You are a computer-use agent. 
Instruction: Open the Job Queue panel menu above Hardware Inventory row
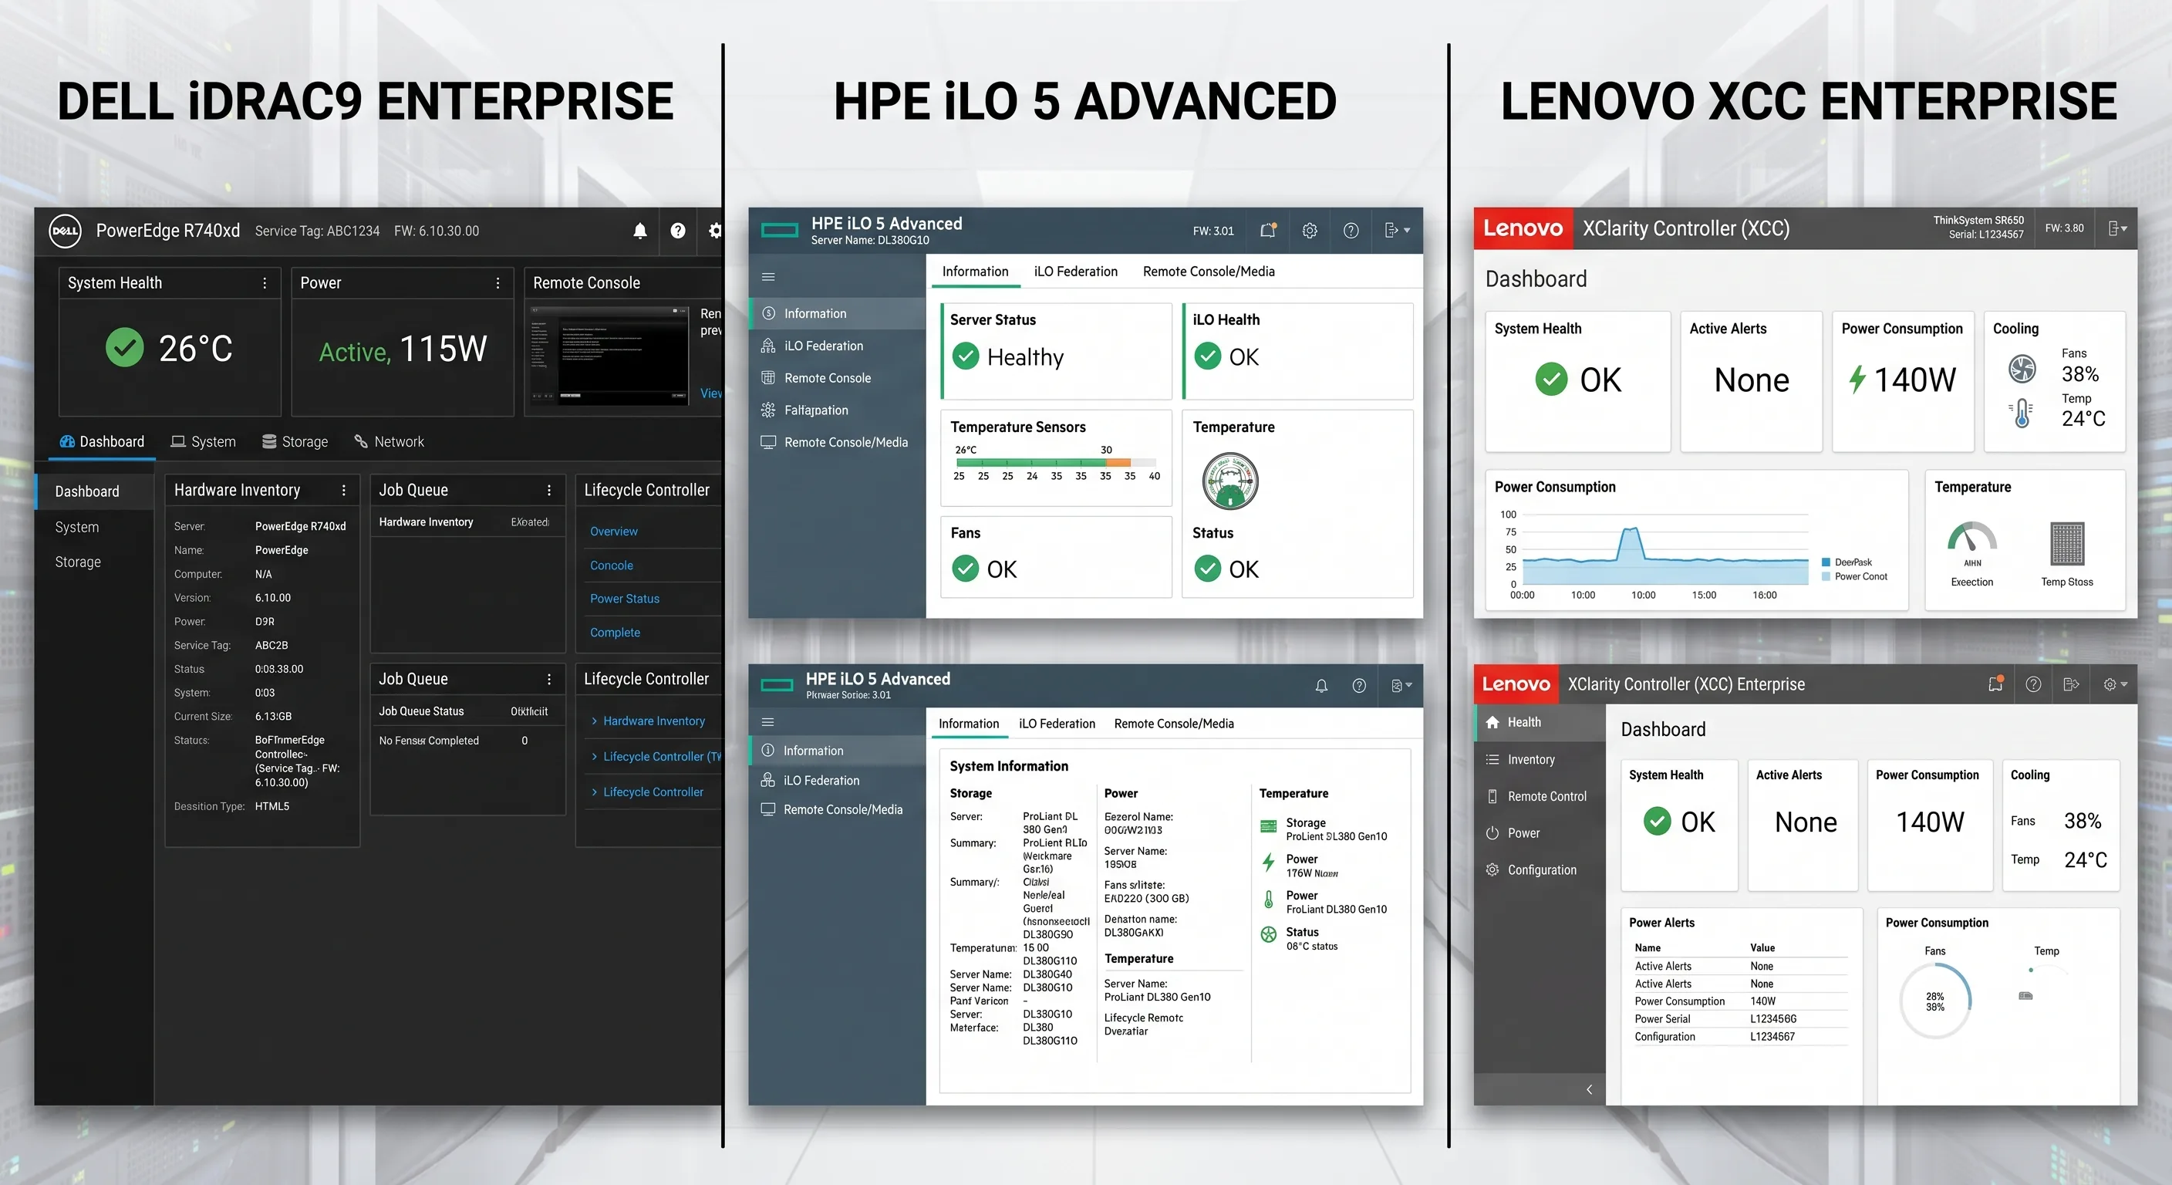pyautogui.click(x=549, y=490)
